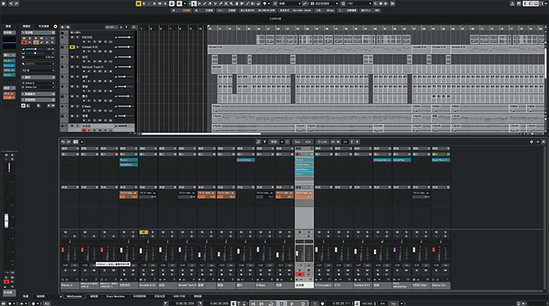This screenshot has height=306, width=549.
Task: Select the Line drawing tool
Action: coord(248,3)
